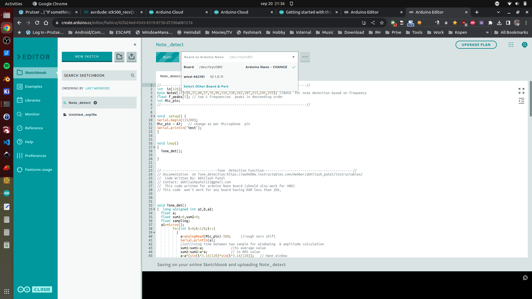Viewport: 532px width, 299px height.
Task: Click the Editor logo header
Action: (x=34, y=57)
